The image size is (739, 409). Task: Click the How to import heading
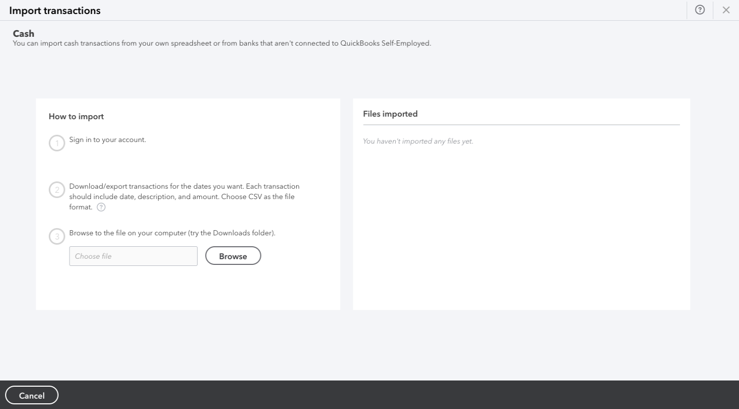(76, 117)
